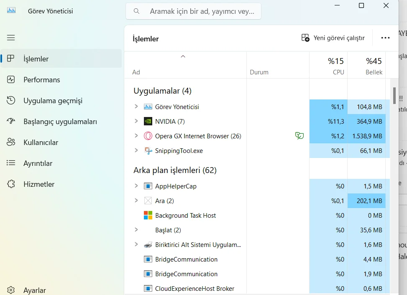Click Yeni görevi çalıştır button
The image size is (407, 295).
(333, 38)
